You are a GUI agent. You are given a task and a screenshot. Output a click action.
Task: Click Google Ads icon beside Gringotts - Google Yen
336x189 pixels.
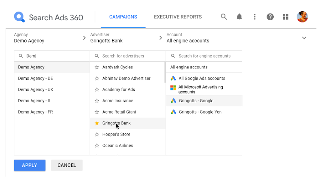pos(173,112)
